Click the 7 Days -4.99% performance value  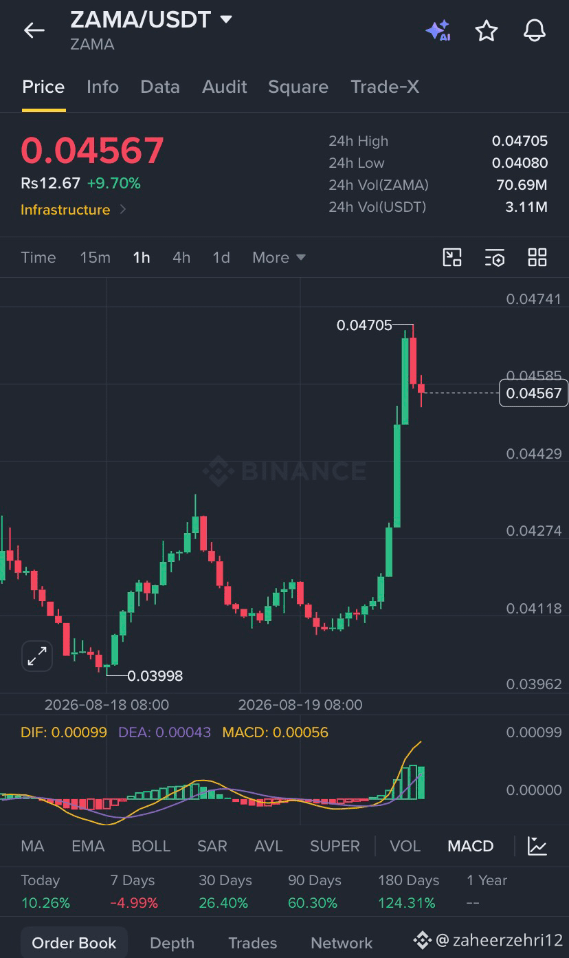(x=134, y=903)
